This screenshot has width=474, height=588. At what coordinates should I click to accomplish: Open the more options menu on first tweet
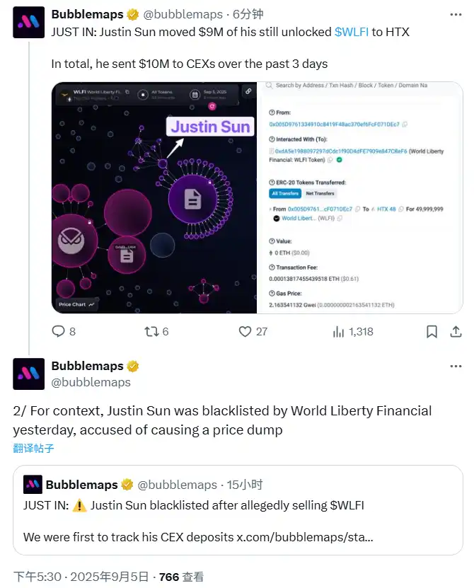point(456,13)
